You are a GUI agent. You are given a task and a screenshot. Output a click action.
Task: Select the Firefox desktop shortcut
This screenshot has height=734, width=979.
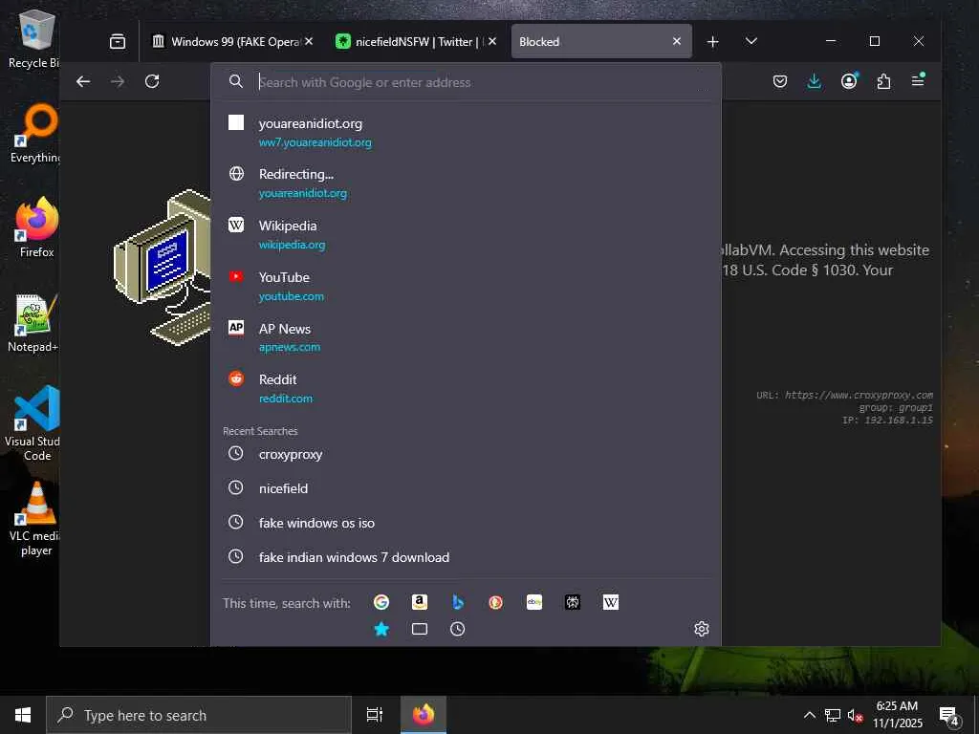click(37, 227)
